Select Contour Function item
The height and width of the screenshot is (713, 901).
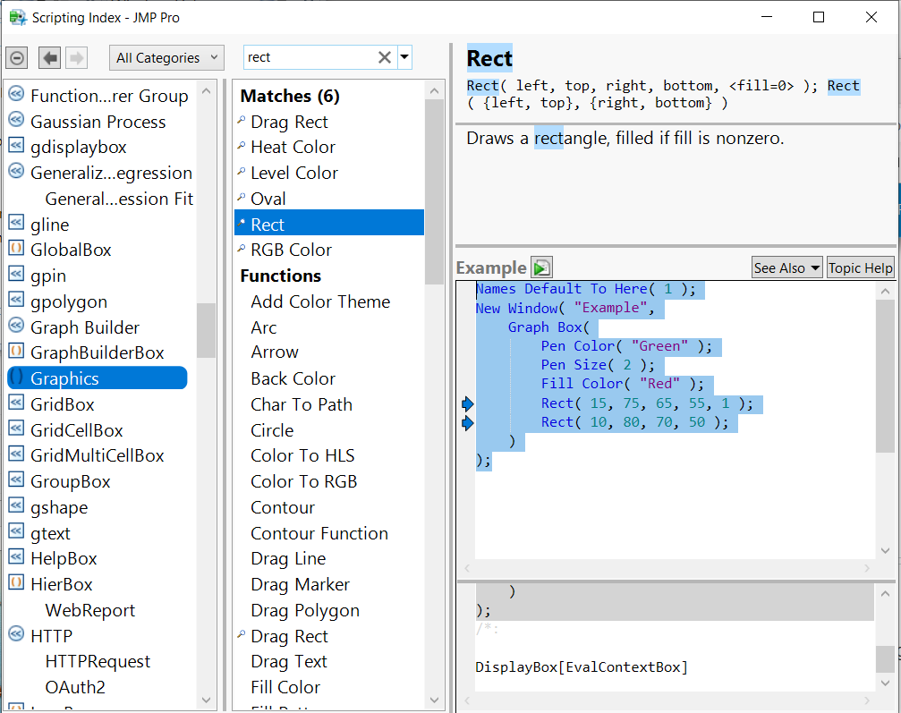click(x=319, y=533)
